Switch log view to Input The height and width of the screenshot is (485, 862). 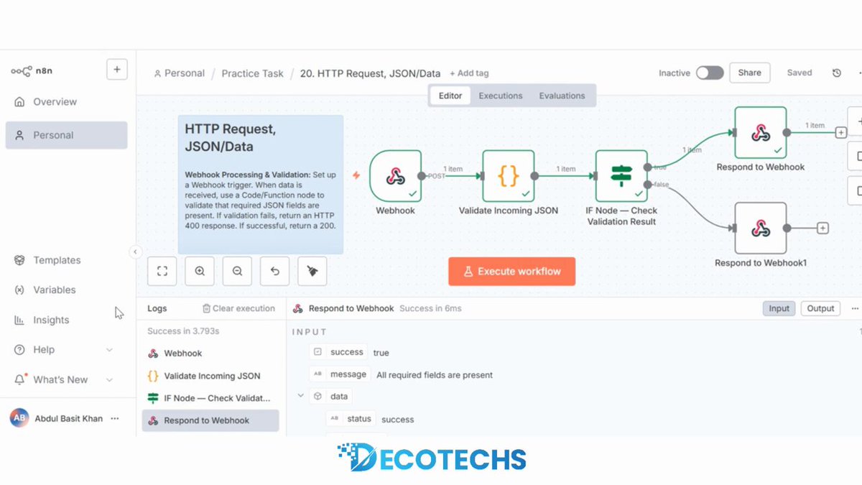tap(779, 308)
